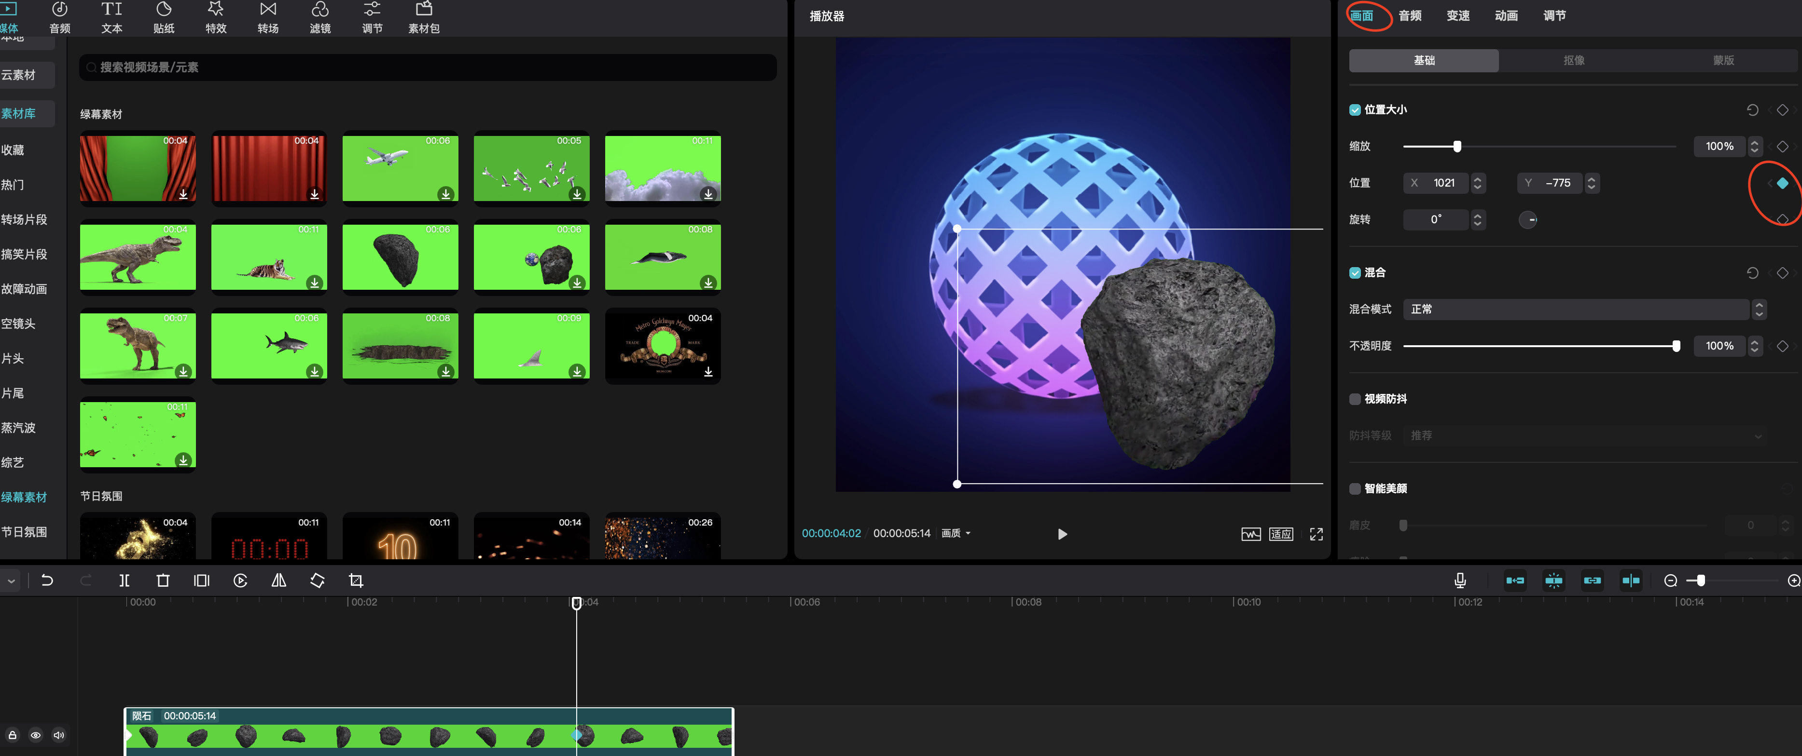Click the undo arrow in timeline toolbar
Image resolution: width=1802 pixels, height=756 pixels.
click(48, 580)
